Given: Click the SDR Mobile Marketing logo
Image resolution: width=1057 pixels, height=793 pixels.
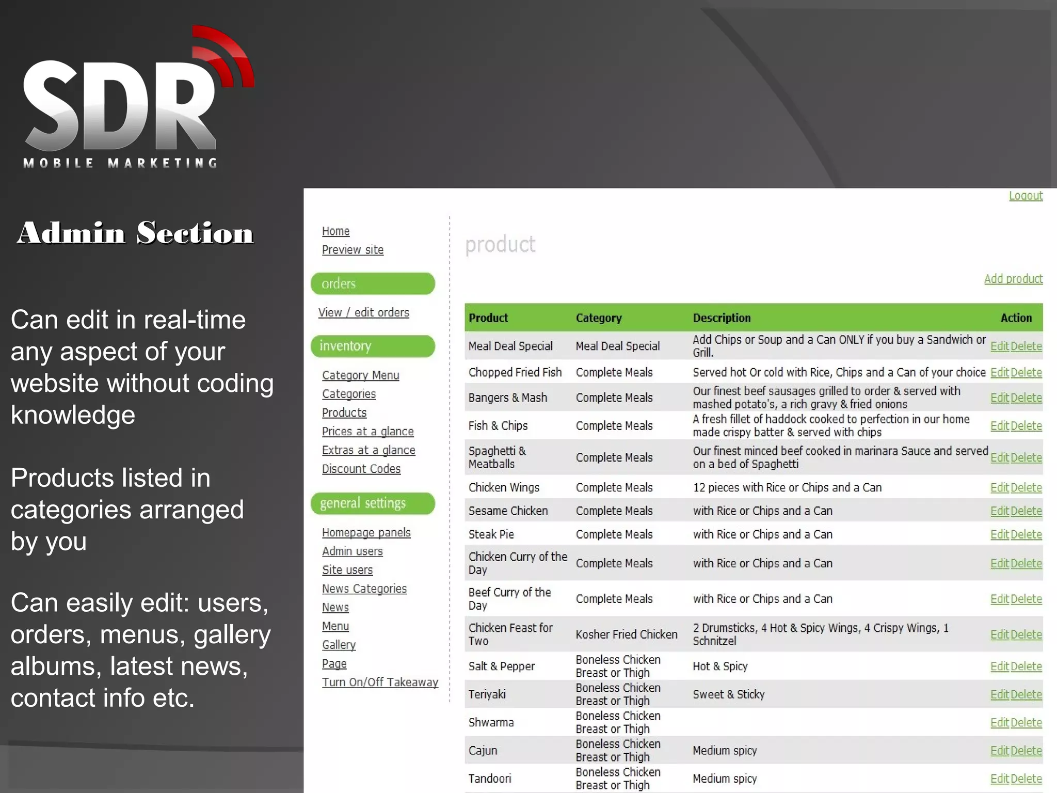Looking at the screenshot, I should pos(138,97).
